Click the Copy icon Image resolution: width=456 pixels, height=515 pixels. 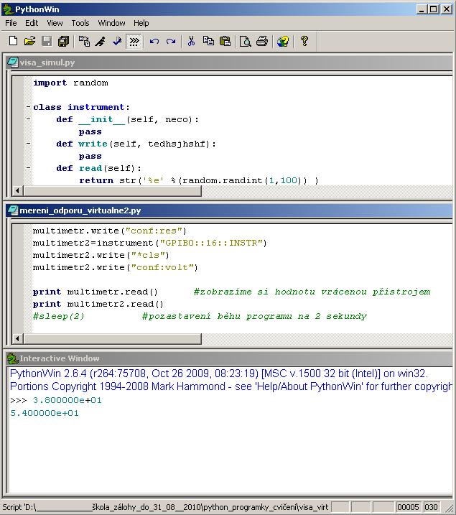click(x=208, y=41)
